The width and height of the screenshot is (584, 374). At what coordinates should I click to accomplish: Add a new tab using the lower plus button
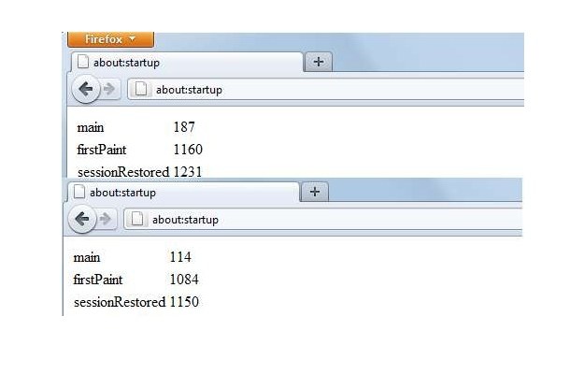click(x=315, y=192)
